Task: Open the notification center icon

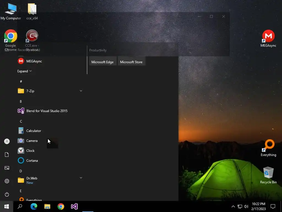Action: 273,206
